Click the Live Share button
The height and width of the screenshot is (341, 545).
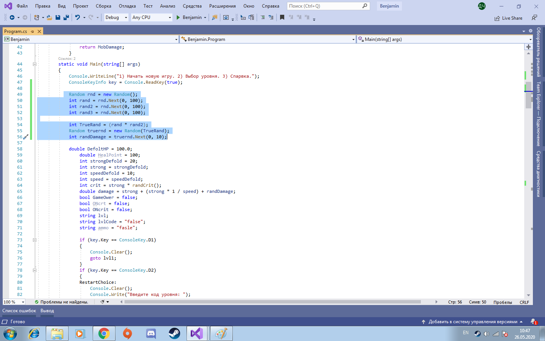coord(508,18)
